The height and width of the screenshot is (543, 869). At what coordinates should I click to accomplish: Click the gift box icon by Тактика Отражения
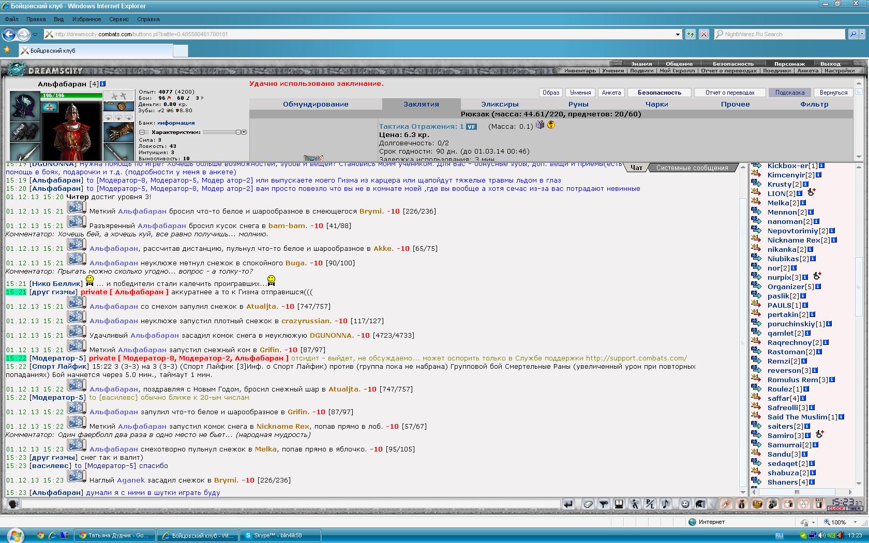(540, 125)
